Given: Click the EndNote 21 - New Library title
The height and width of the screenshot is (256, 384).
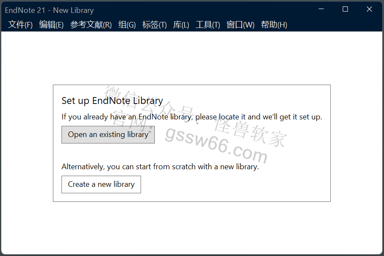Looking at the screenshot, I should [x=49, y=10].
